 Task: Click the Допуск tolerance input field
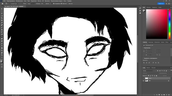51,3
